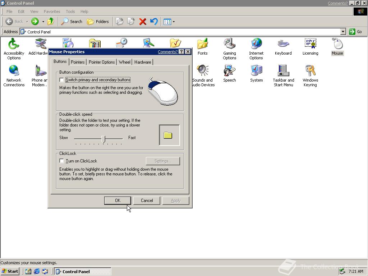The image size is (368, 276).
Task: Open the File menu
Action: coord(9,11)
